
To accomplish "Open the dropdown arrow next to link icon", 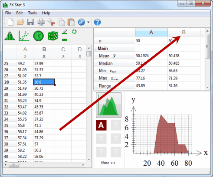I will click(x=88, y=22).
